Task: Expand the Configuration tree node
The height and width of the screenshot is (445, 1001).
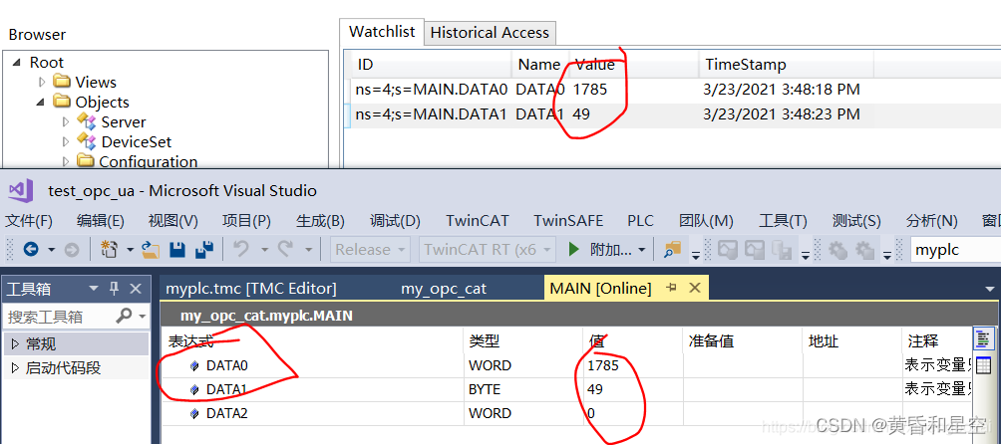Action: [x=66, y=160]
